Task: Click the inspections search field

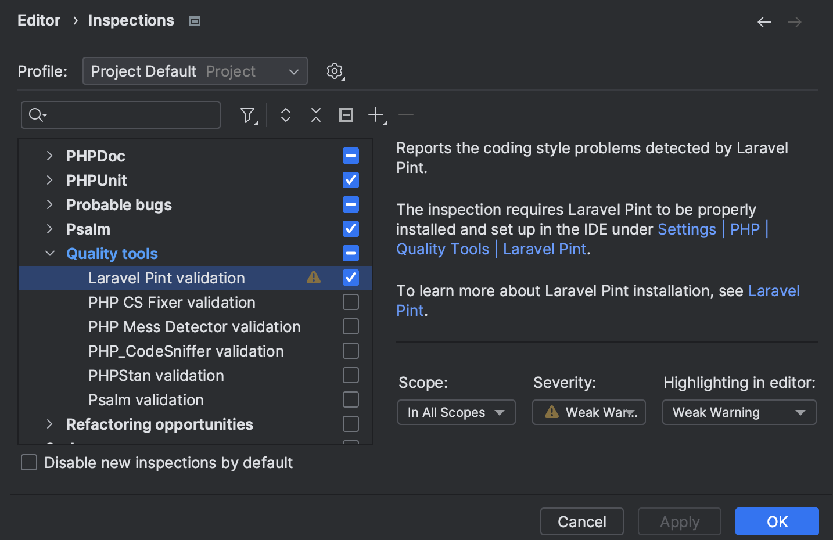Action: [x=121, y=115]
